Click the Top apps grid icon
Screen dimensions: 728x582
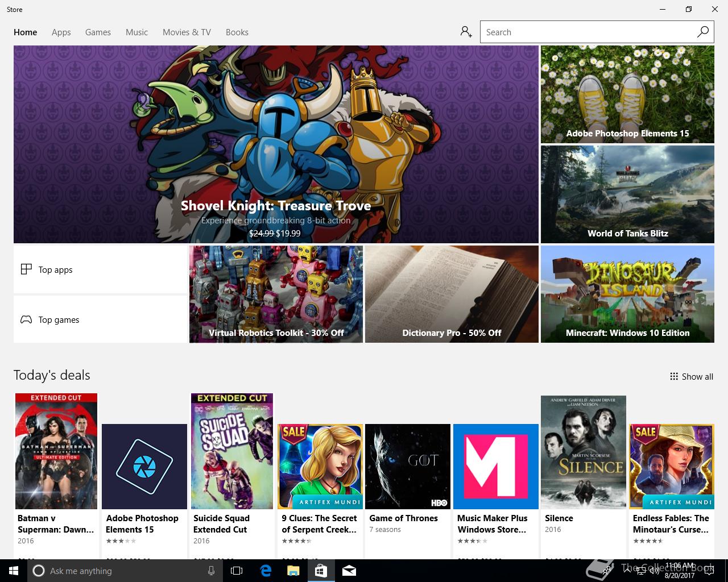(x=26, y=269)
